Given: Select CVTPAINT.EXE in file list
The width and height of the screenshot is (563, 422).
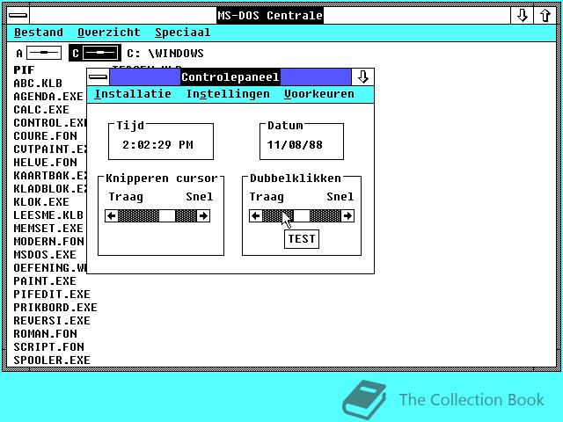Looking at the screenshot, I should [x=50, y=149].
